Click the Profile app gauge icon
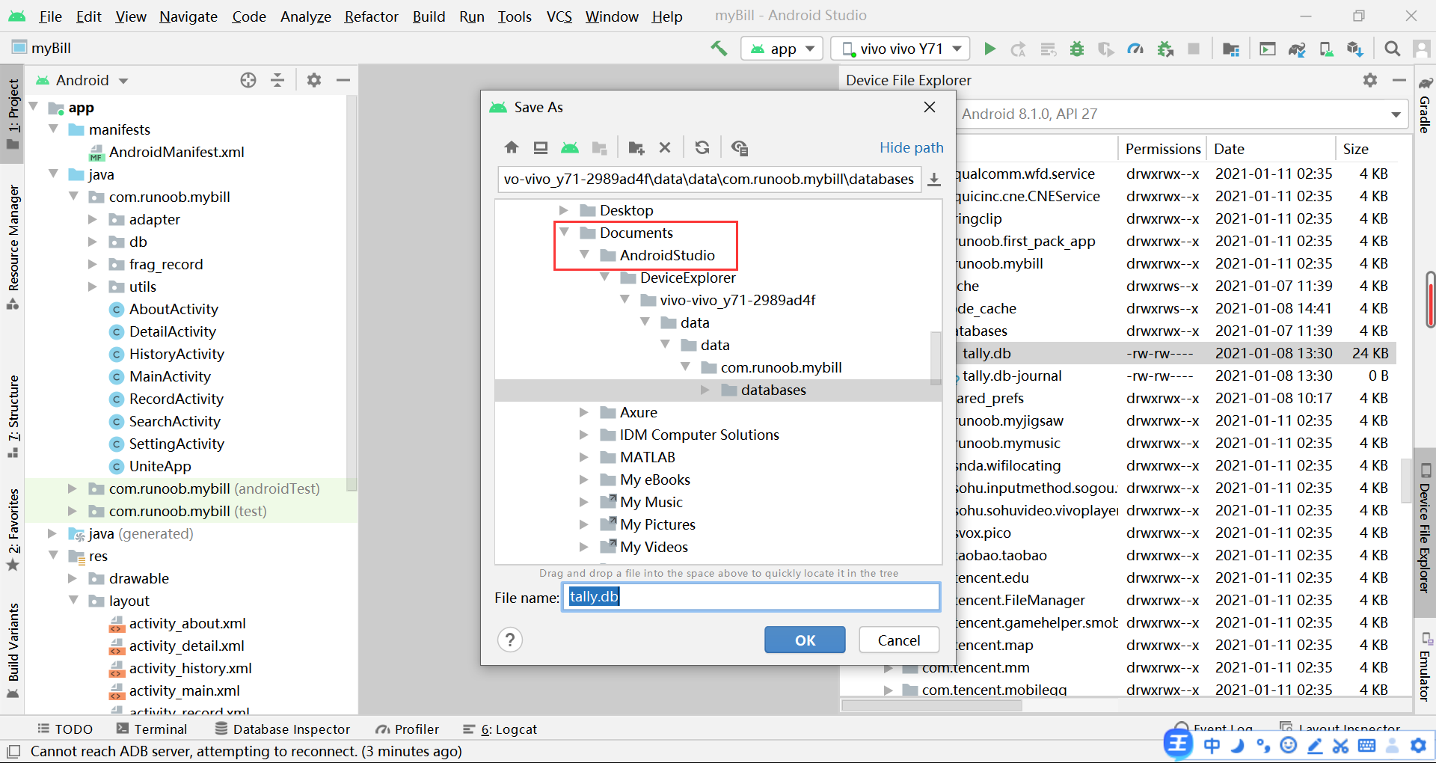Viewport: 1436px width, 763px height. pyautogui.click(x=1135, y=49)
